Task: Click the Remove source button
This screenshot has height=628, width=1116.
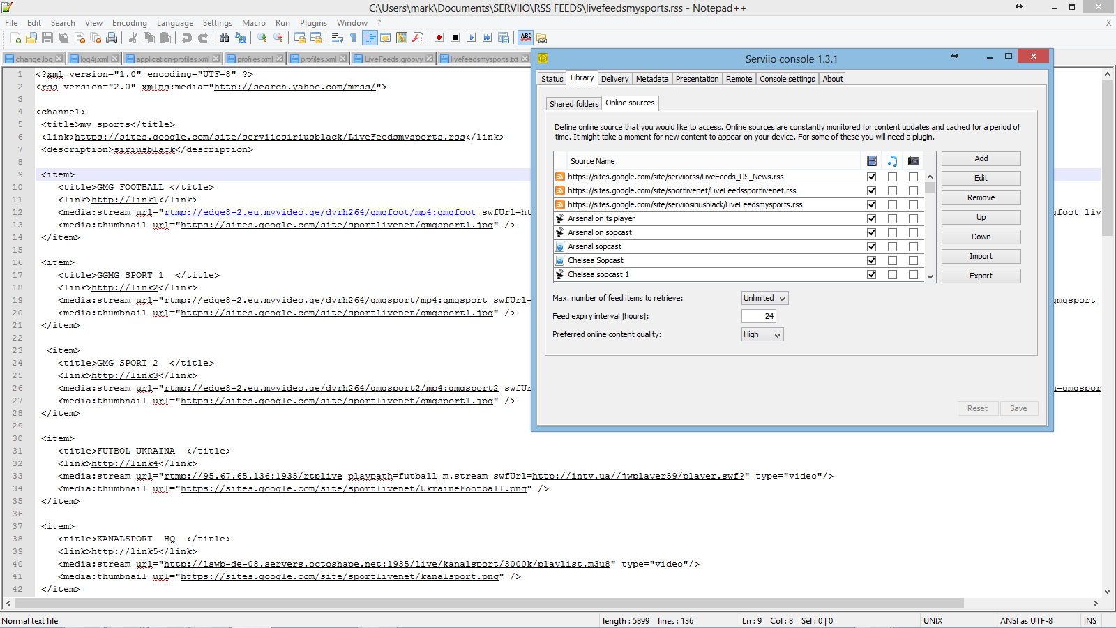Action: (981, 197)
